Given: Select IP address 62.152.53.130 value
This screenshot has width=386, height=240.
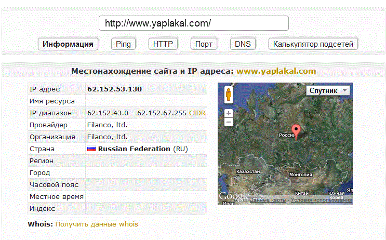Looking at the screenshot, I should pos(114,89).
